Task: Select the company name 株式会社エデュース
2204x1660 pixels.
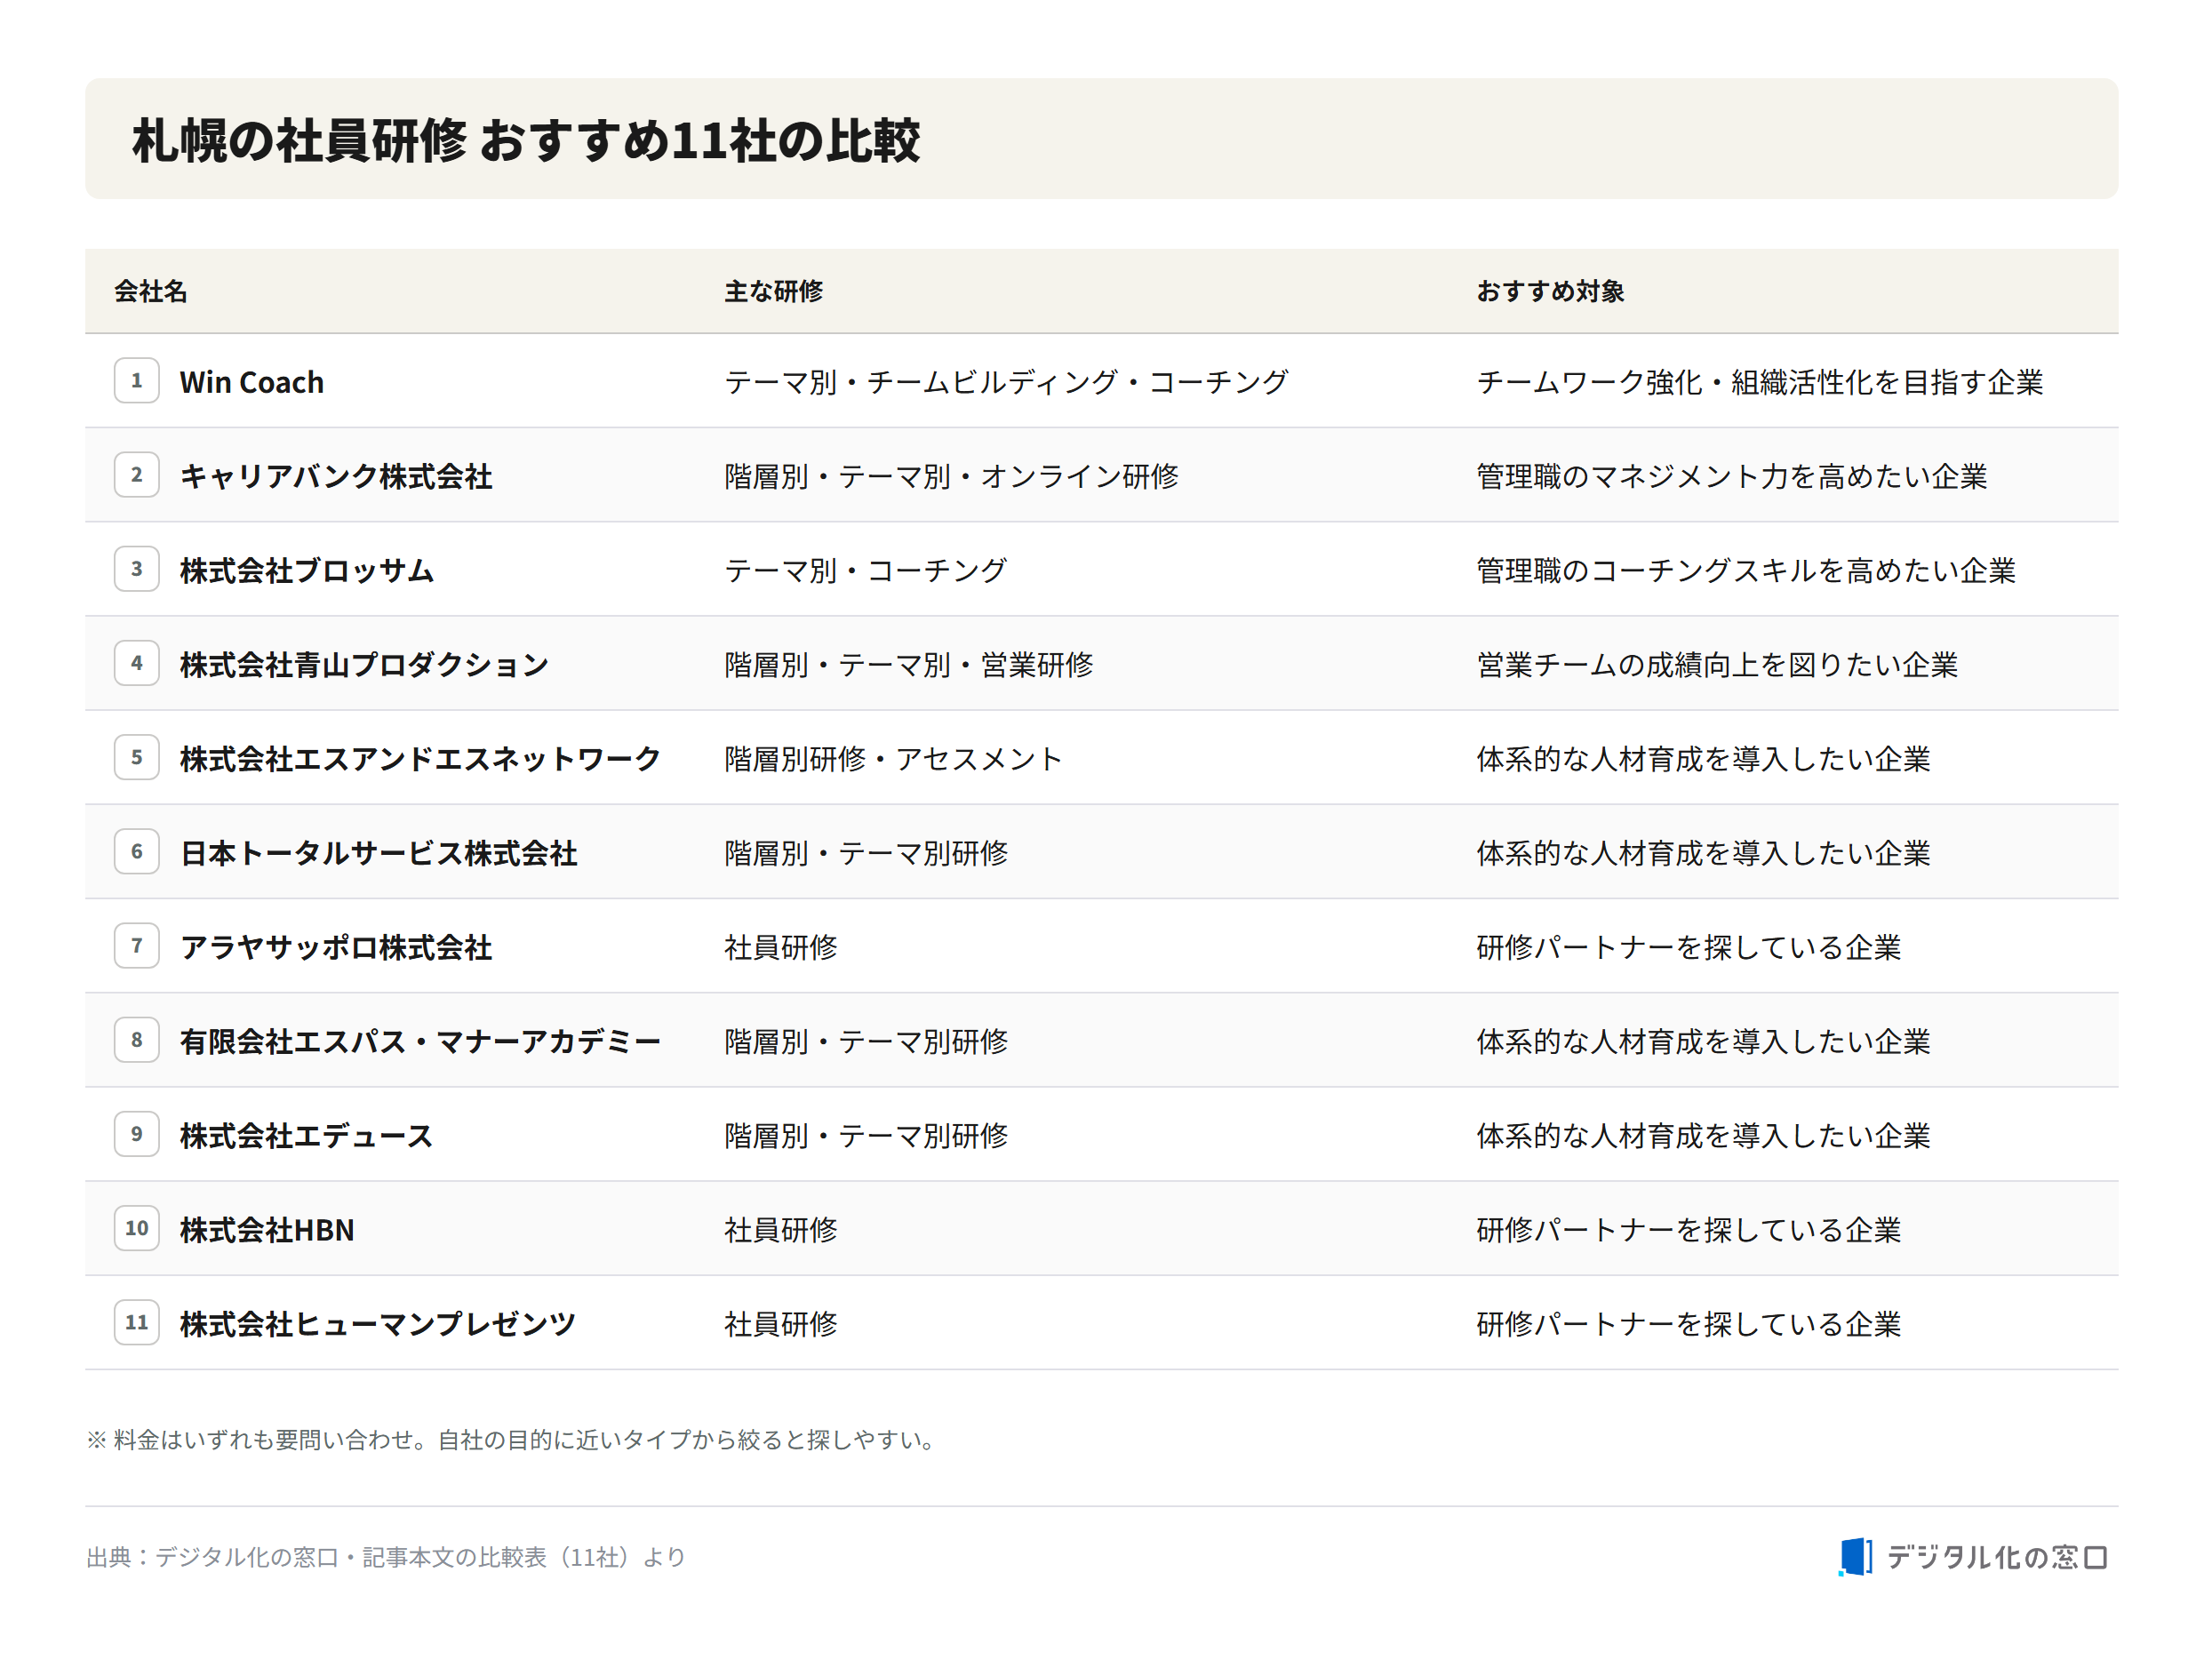Action: [x=306, y=1135]
